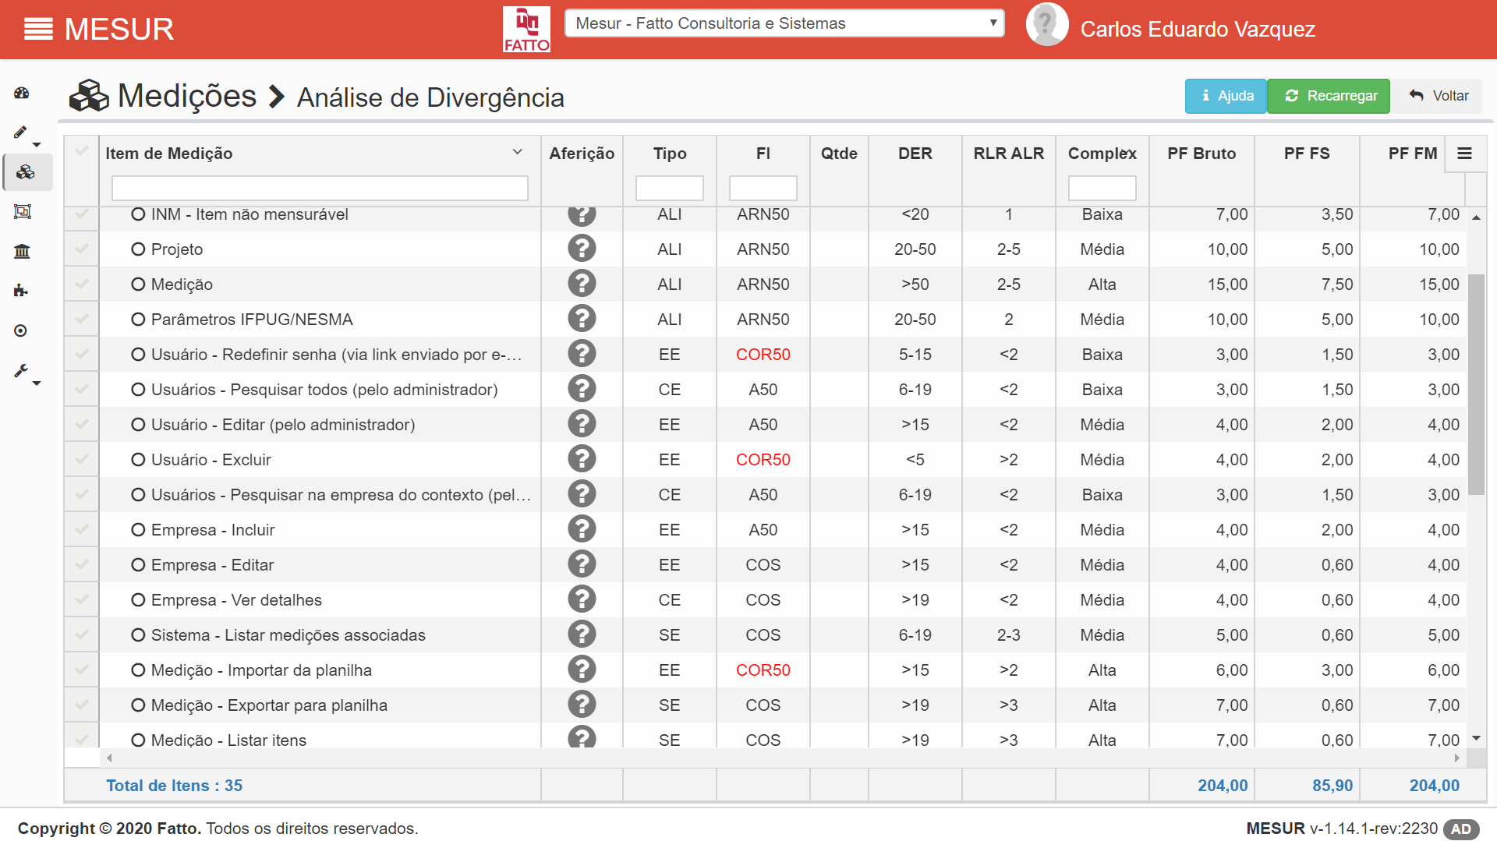Check the Medição - Exportar para planilha checkbox
Screen dimensions: 1497x841
82,705
